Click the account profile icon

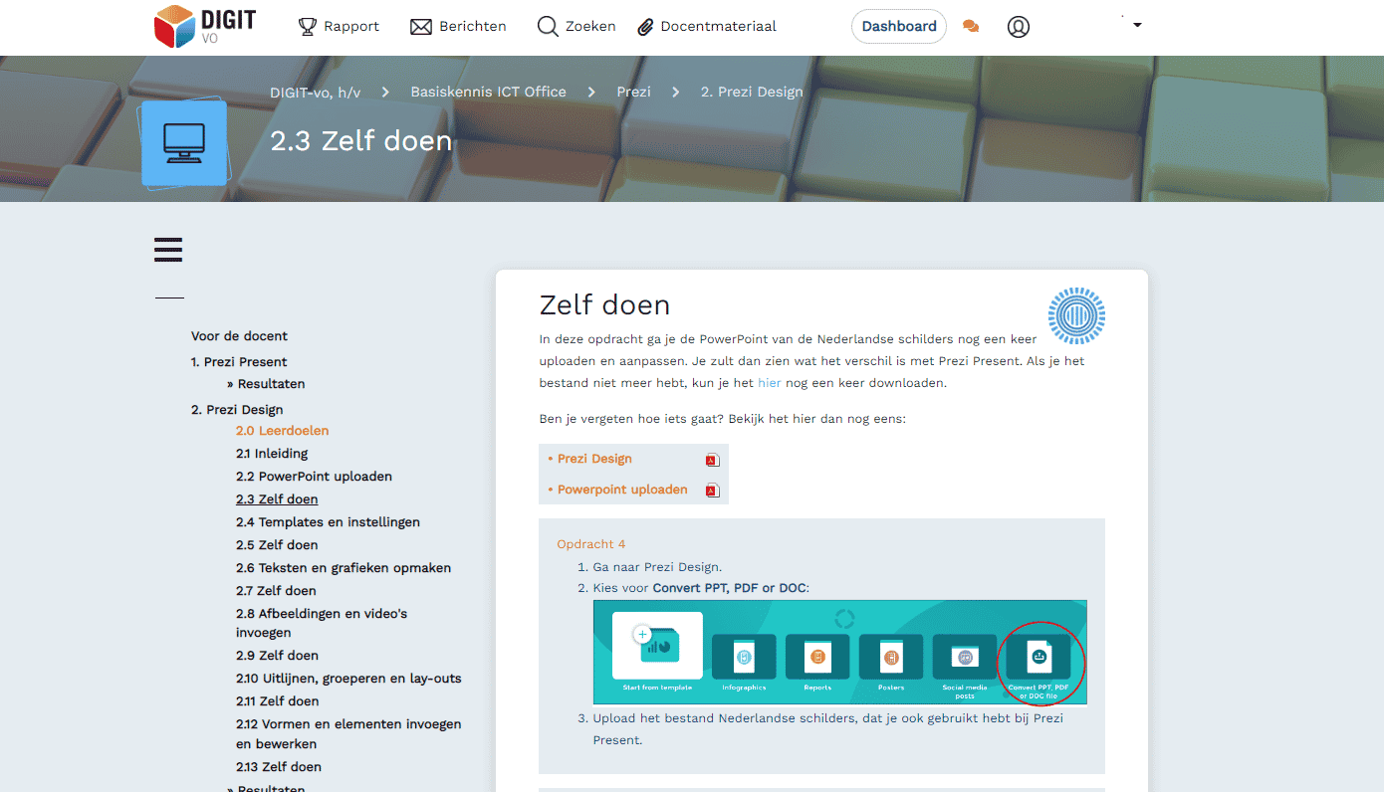(1018, 27)
